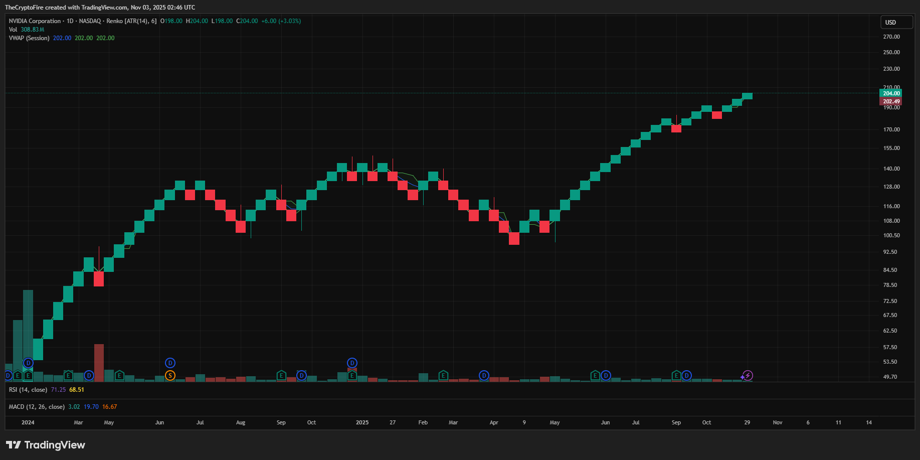Click the earnings badge near September 2024
This screenshot has width=920, height=460.
tap(281, 375)
